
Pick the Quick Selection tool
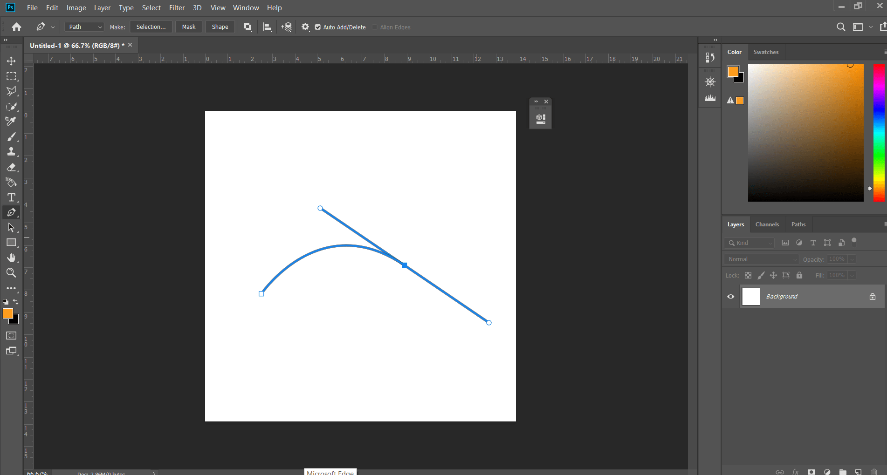11,106
